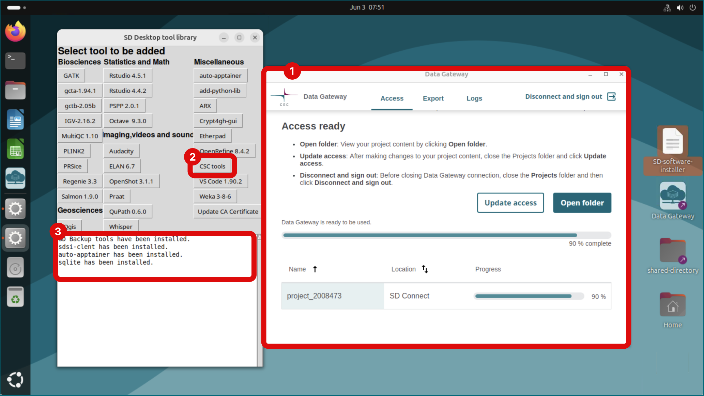704x396 pixels.
Task: Click Data Gateway icon in dock
Action: [x=15, y=178]
